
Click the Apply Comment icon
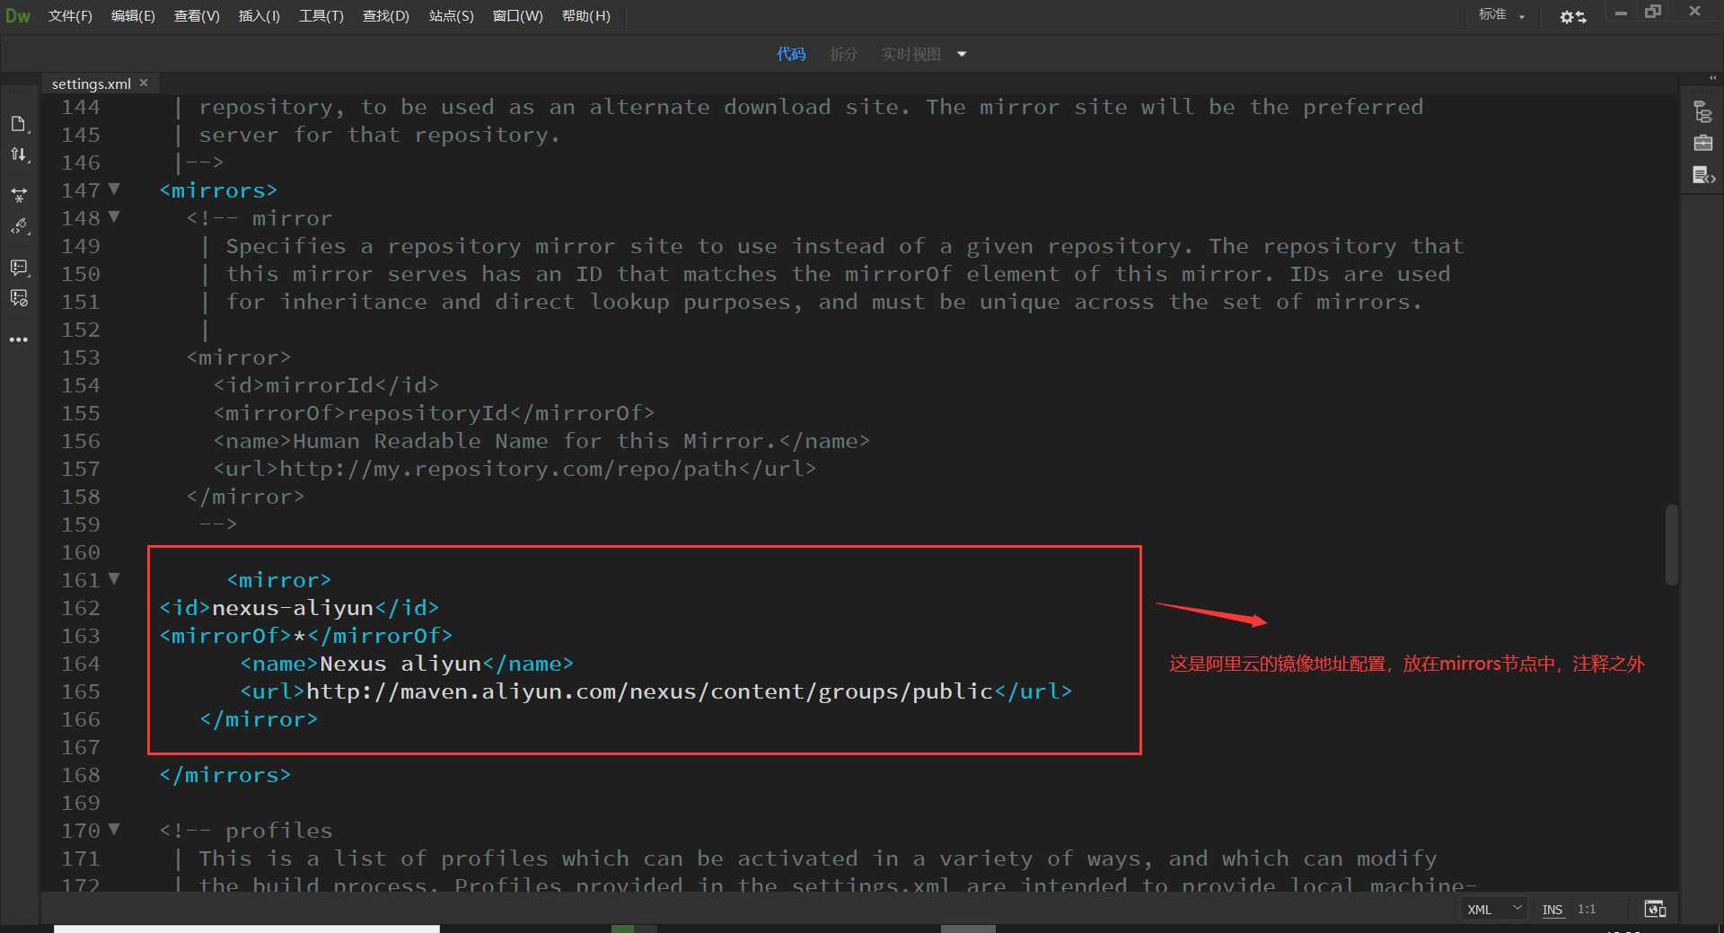pos(19,268)
